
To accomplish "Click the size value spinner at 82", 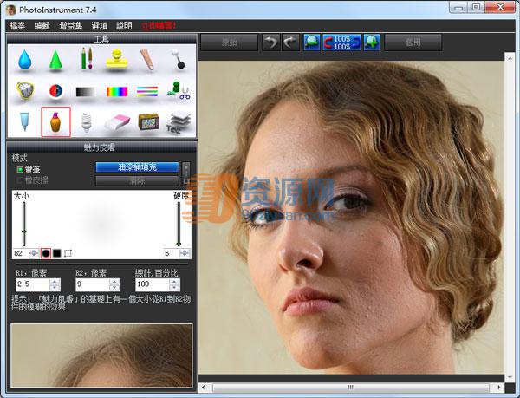I will (x=34, y=253).
